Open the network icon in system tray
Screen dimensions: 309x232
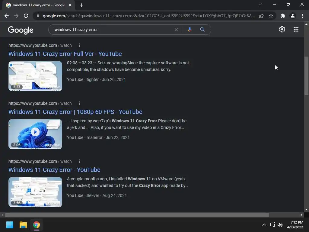[273, 225]
